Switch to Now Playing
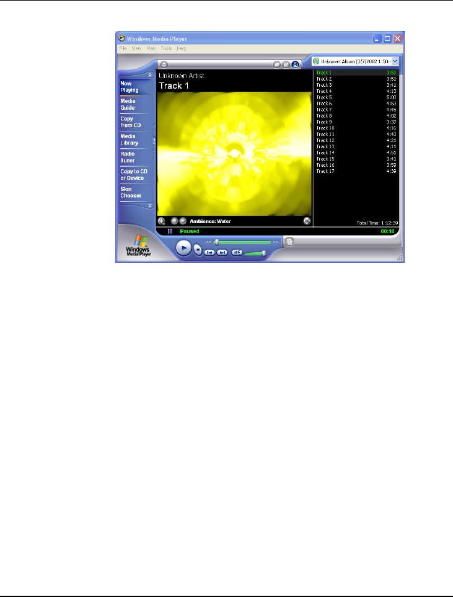The image size is (453, 597). (x=134, y=87)
